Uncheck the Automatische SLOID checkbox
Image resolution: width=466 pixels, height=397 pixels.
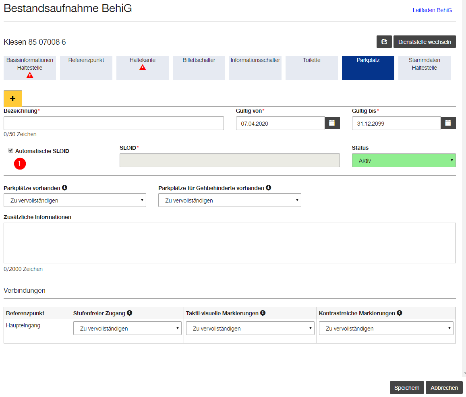pos(11,150)
